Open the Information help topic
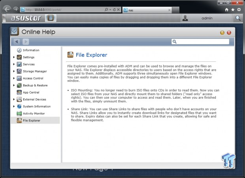245x178 pixels. tap(31, 50)
